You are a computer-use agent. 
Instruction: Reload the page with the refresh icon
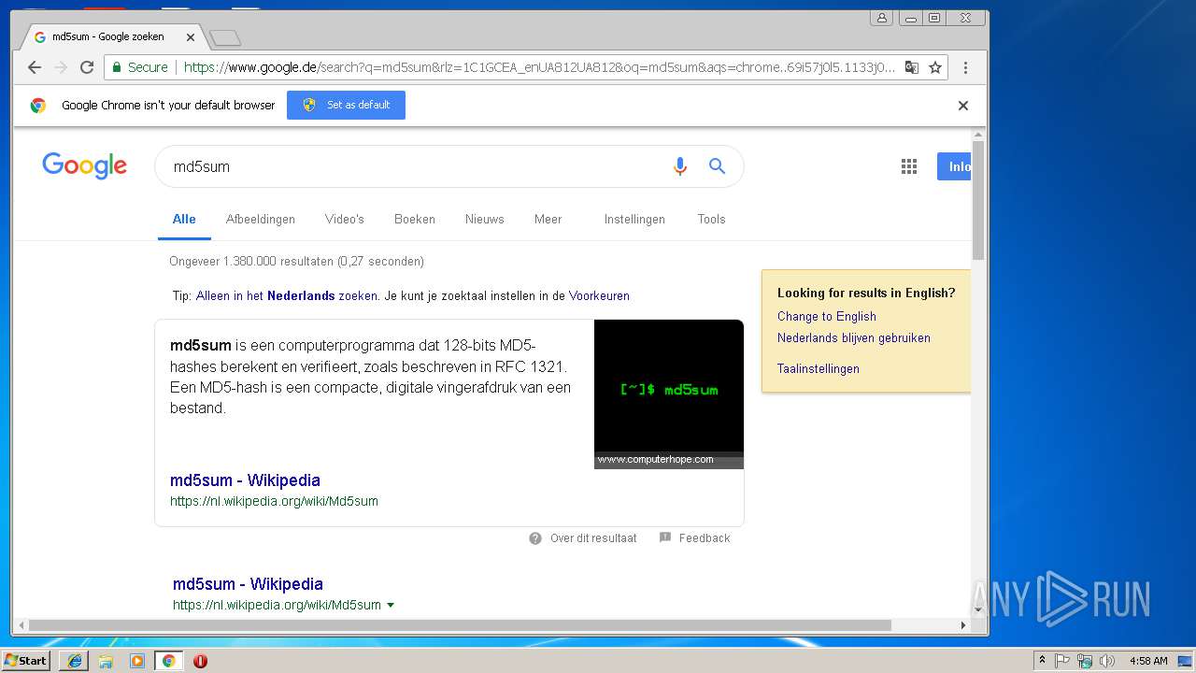point(87,67)
